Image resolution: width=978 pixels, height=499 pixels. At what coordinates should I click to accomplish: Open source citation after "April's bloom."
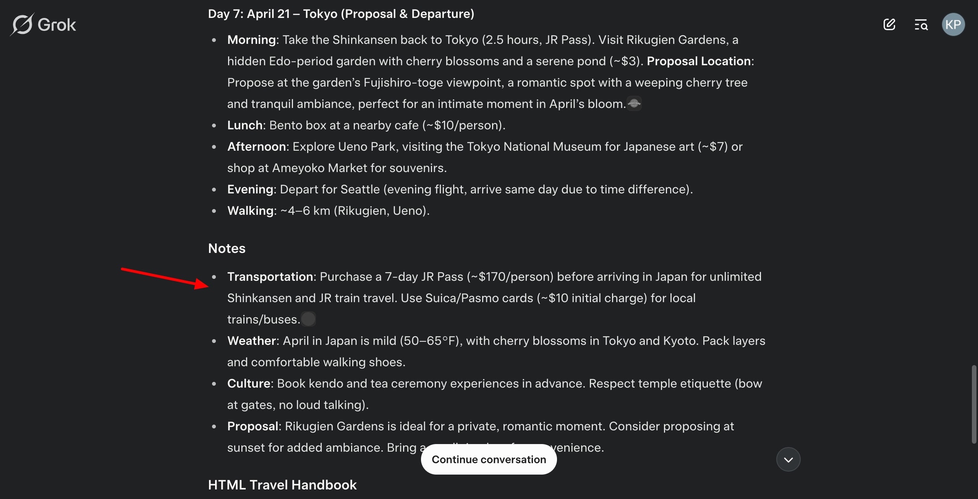(x=634, y=104)
